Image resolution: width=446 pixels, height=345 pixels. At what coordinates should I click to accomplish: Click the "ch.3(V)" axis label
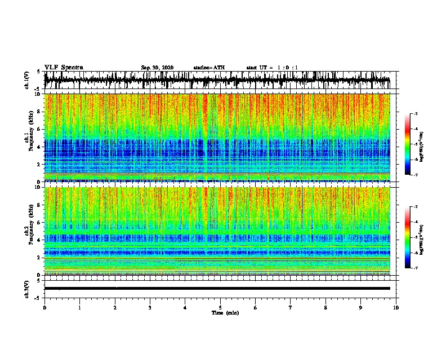[27, 289]
